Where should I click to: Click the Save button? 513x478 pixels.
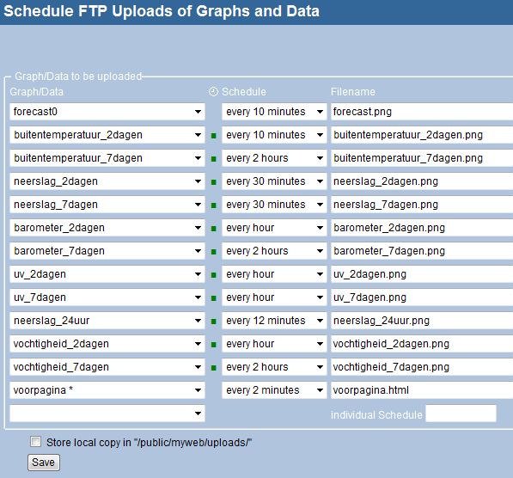[44, 463]
